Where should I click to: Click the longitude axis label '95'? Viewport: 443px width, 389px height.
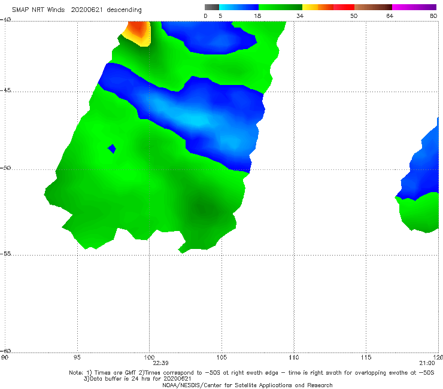click(x=77, y=357)
